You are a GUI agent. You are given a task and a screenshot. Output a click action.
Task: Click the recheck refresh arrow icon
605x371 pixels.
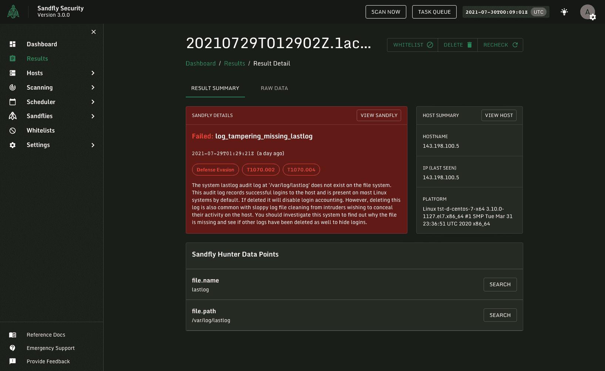[515, 45]
